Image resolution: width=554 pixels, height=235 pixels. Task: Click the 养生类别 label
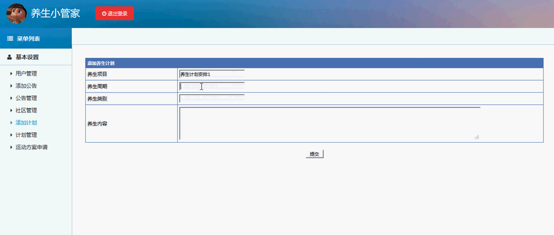[97, 98]
